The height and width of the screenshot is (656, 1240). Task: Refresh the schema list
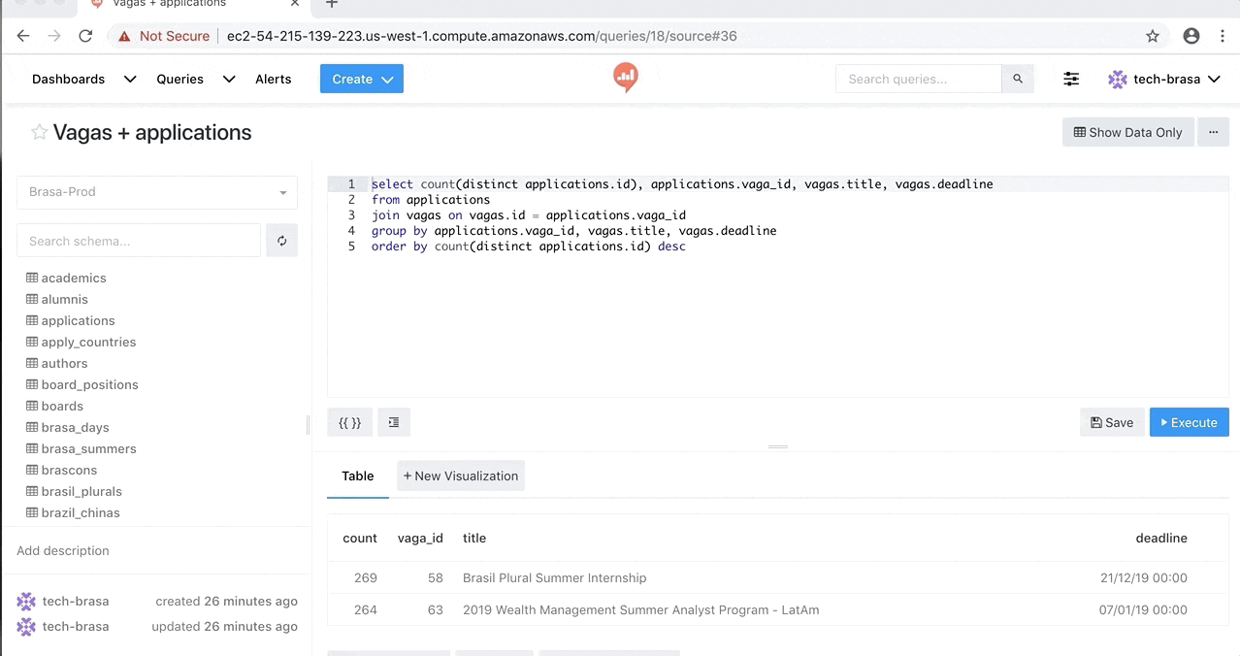281,241
